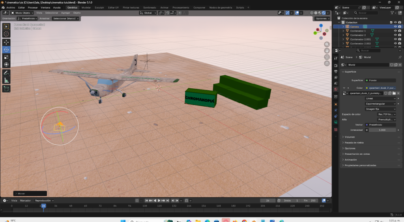Toggle X-ray display in viewport header
The image size is (404, 222).
tap(306, 13)
